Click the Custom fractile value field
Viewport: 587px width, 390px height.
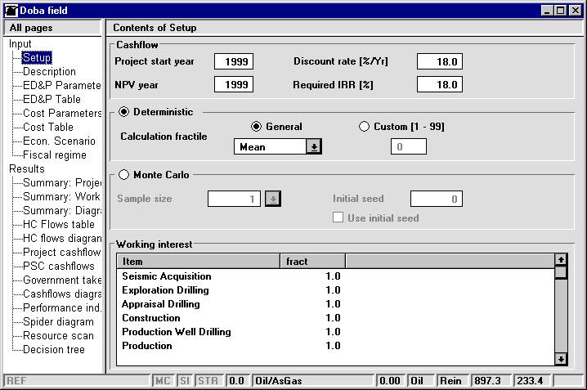[409, 146]
